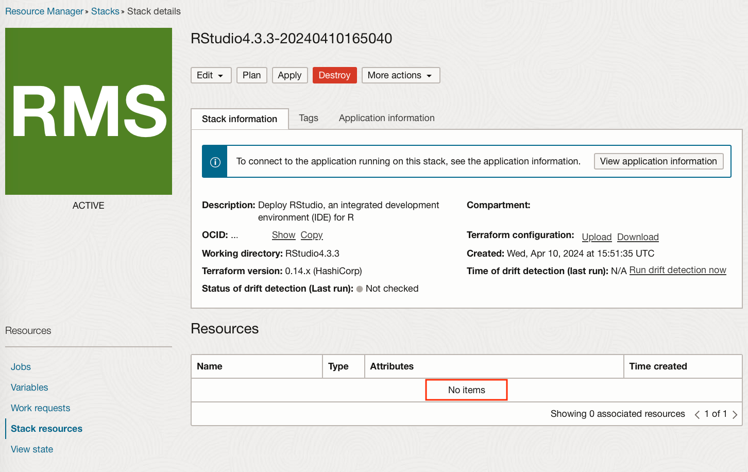
Task: Click the Terraform version value 0.14.x
Action: [x=324, y=271]
